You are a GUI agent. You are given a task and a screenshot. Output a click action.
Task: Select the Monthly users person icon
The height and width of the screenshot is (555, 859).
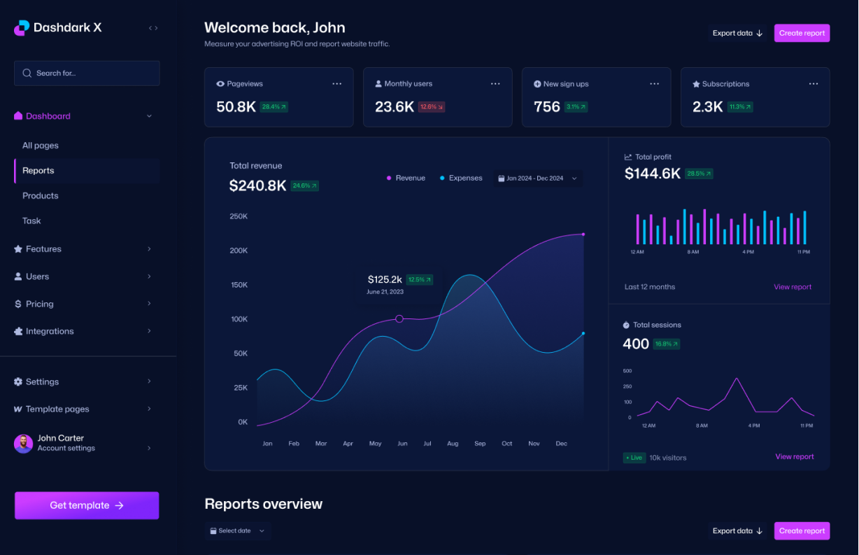coord(380,83)
